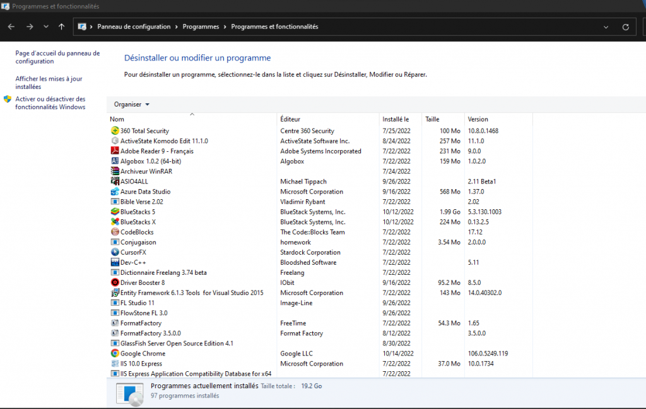
Task: Expand chevron after Programmes breadcrumb
Action: pos(225,26)
